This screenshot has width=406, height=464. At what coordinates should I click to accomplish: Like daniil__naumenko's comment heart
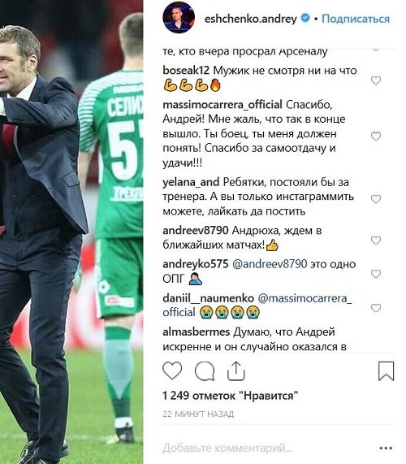(x=375, y=308)
